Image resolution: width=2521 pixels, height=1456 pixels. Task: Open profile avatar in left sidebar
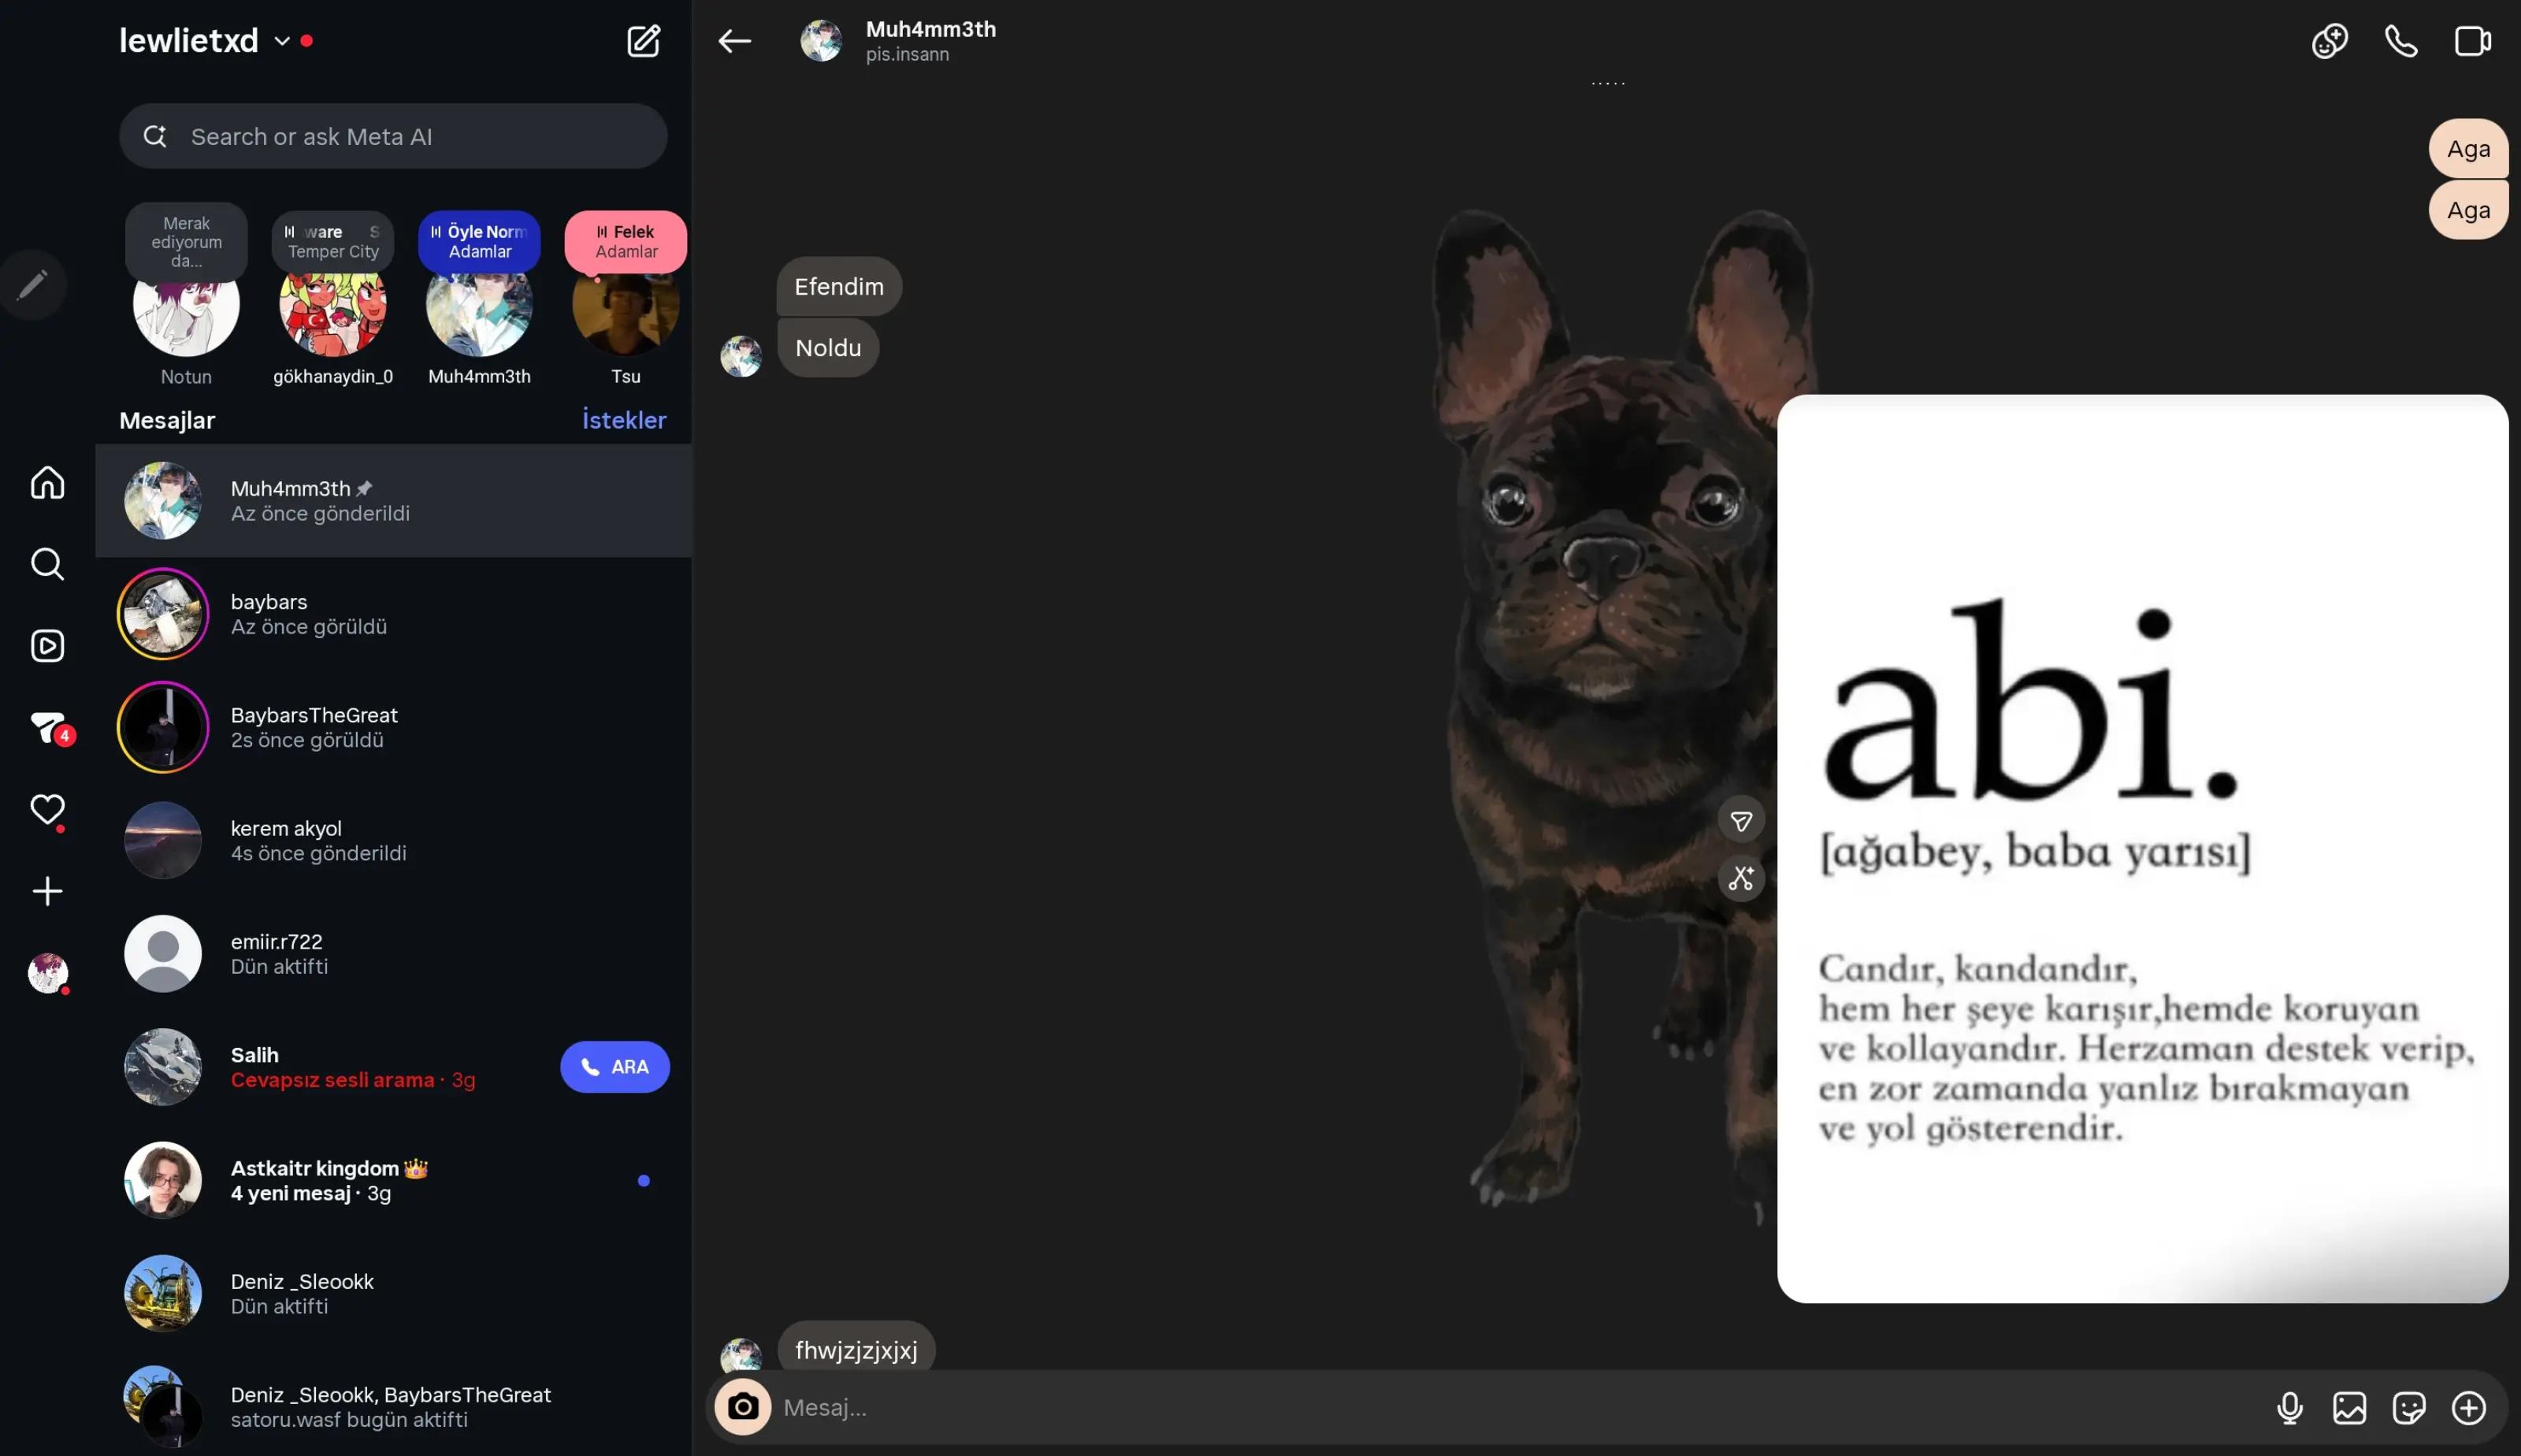tap(47, 973)
